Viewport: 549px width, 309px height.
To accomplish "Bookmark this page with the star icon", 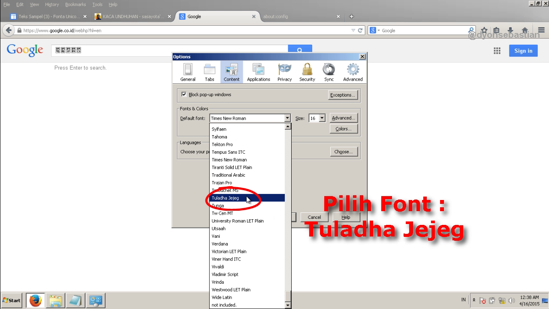I will pyautogui.click(x=484, y=30).
